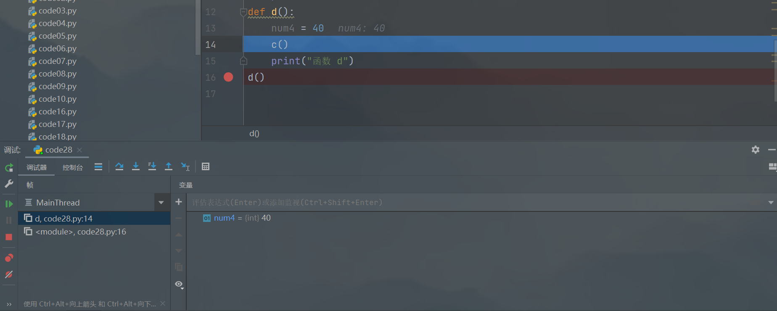Open the wrench debugger settings icon
This screenshot has width=777, height=311.
coord(9,184)
